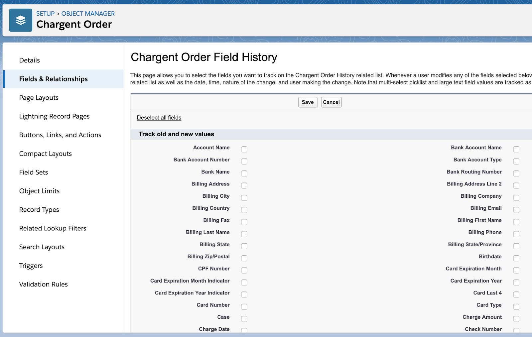Select Record Types in the sidebar
This screenshot has height=337, width=532.
click(x=39, y=209)
